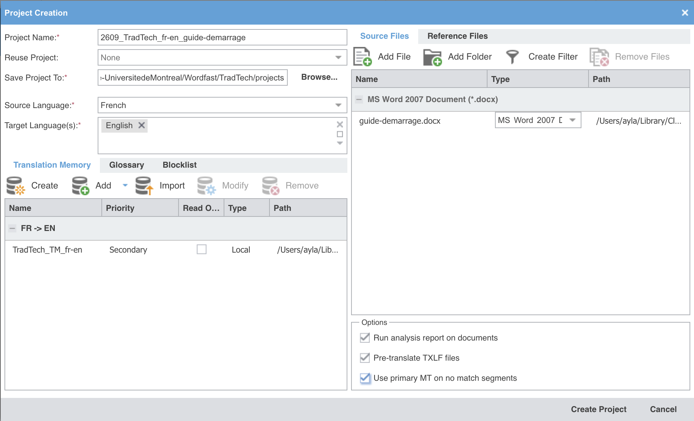This screenshot has width=694, height=421.
Task: Click into the Project Name field
Action: point(222,37)
